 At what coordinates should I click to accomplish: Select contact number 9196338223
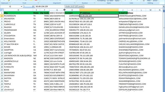pos(72,27)
